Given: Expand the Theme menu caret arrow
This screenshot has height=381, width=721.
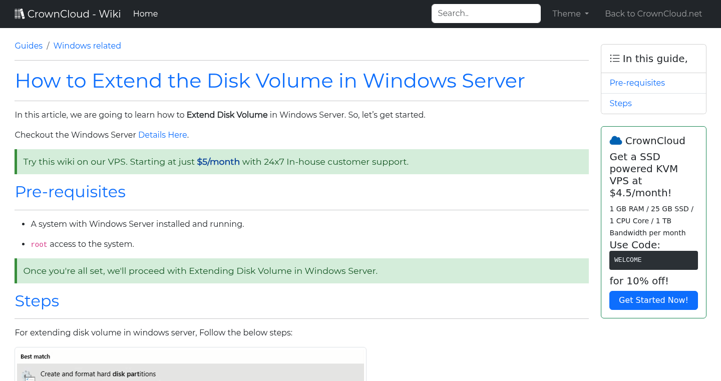Looking at the screenshot, I should (587, 14).
